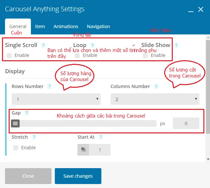Enable the Loop checkbox
Screen dimensions: 210x188
(77, 56)
